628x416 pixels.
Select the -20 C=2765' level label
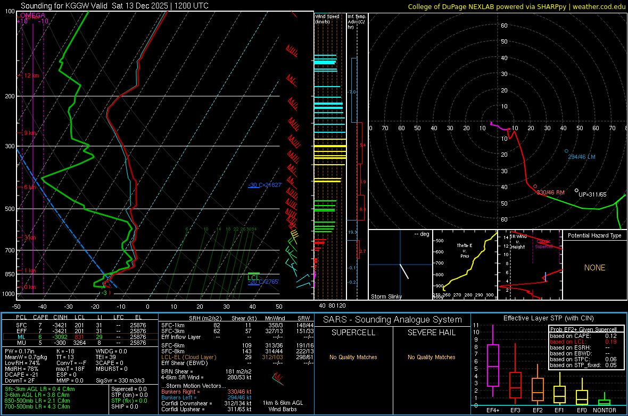(x=263, y=282)
